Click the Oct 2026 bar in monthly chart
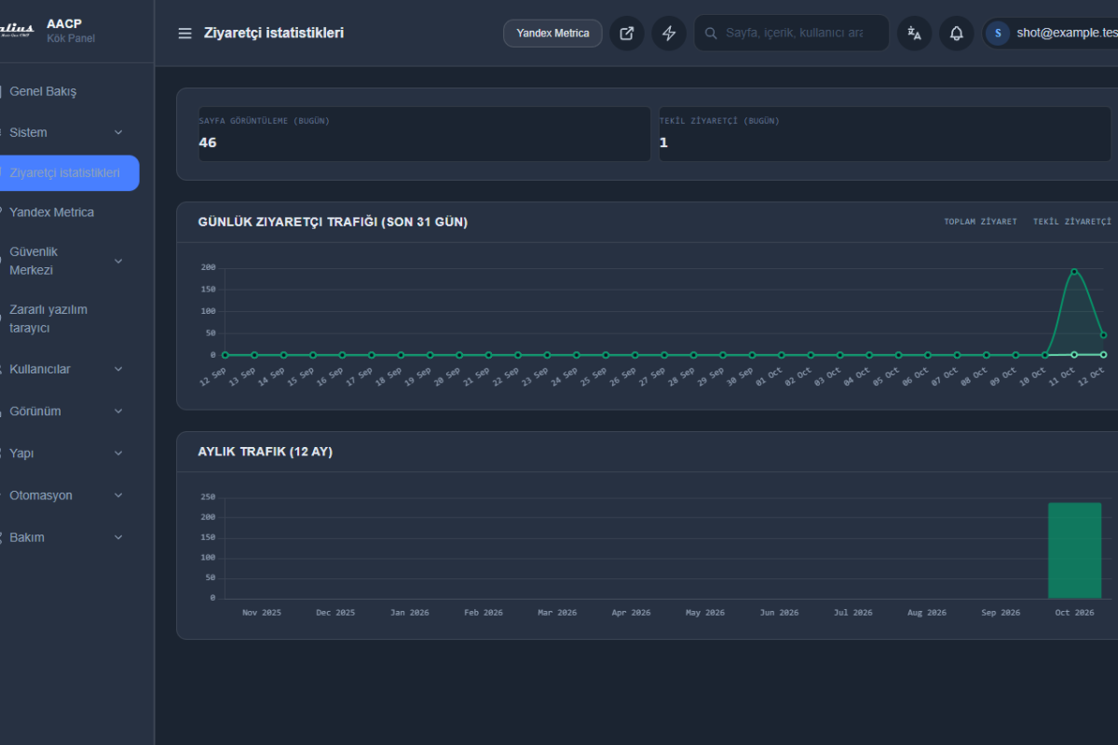 [1074, 550]
